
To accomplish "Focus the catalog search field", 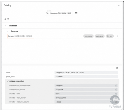I will click(x=60, y=13).
